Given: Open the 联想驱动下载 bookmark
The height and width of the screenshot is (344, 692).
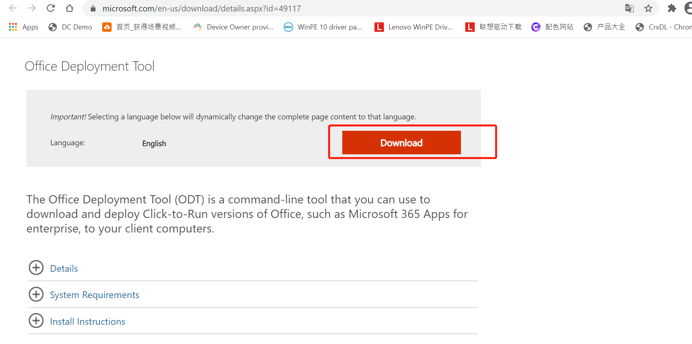Looking at the screenshot, I should click(494, 27).
